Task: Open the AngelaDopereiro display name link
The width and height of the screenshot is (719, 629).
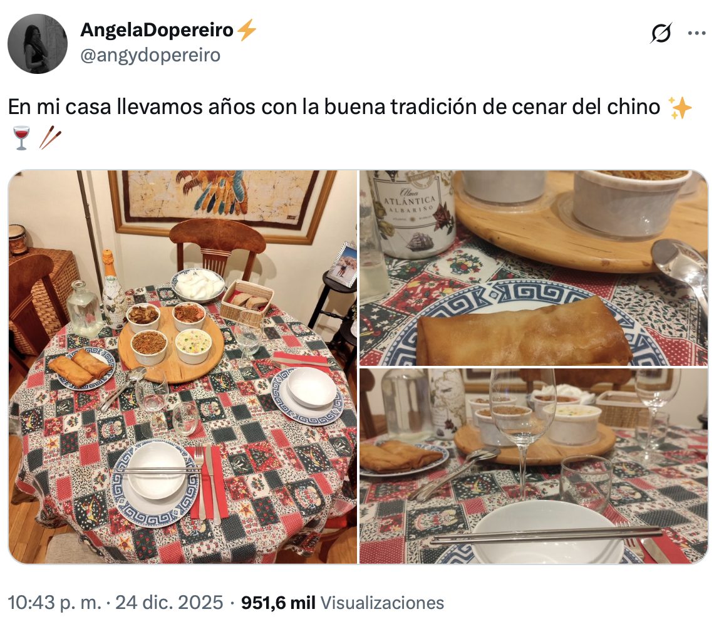Action: pyautogui.click(x=157, y=30)
